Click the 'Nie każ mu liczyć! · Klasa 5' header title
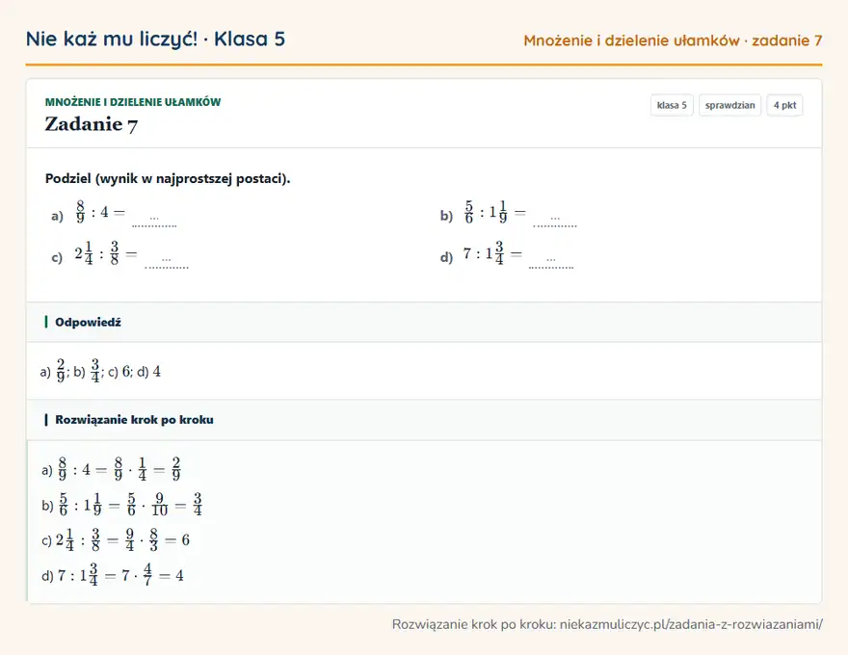Image resolution: width=848 pixels, height=655 pixels. 156,39
